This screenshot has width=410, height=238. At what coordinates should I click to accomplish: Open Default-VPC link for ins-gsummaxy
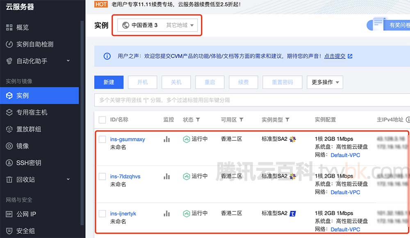345,155
